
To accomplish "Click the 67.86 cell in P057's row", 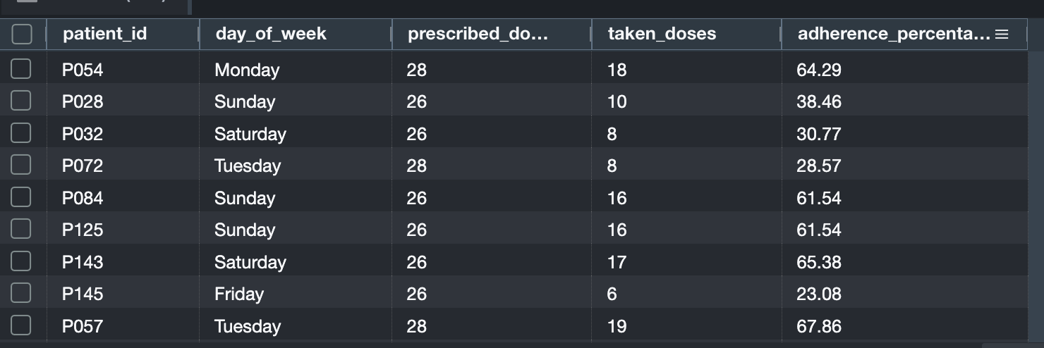I will (x=819, y=326).
